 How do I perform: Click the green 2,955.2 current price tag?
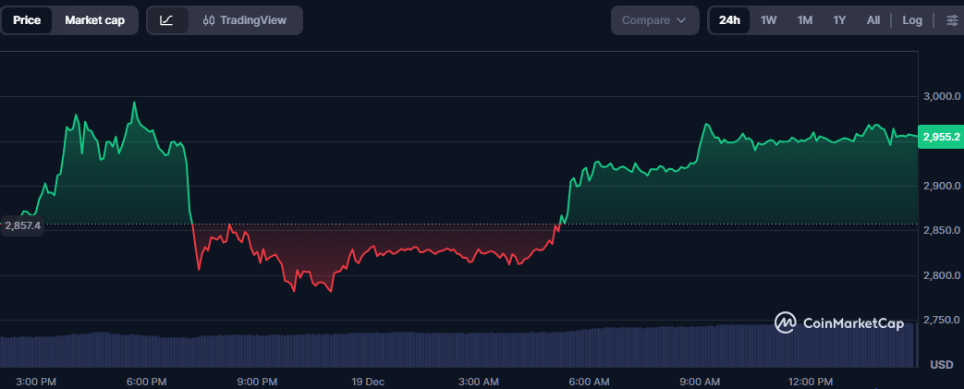(941, 137)
